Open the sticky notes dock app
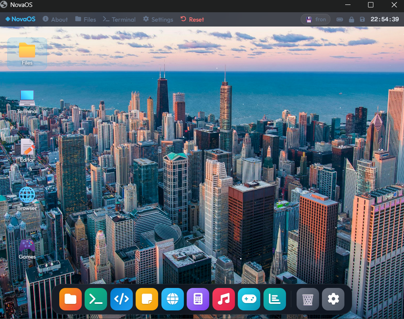 click(147, 299)
